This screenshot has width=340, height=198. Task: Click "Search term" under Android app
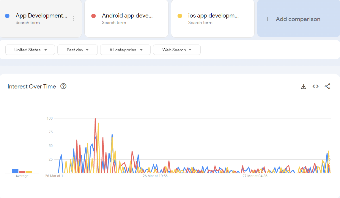[x=114, y=23]
